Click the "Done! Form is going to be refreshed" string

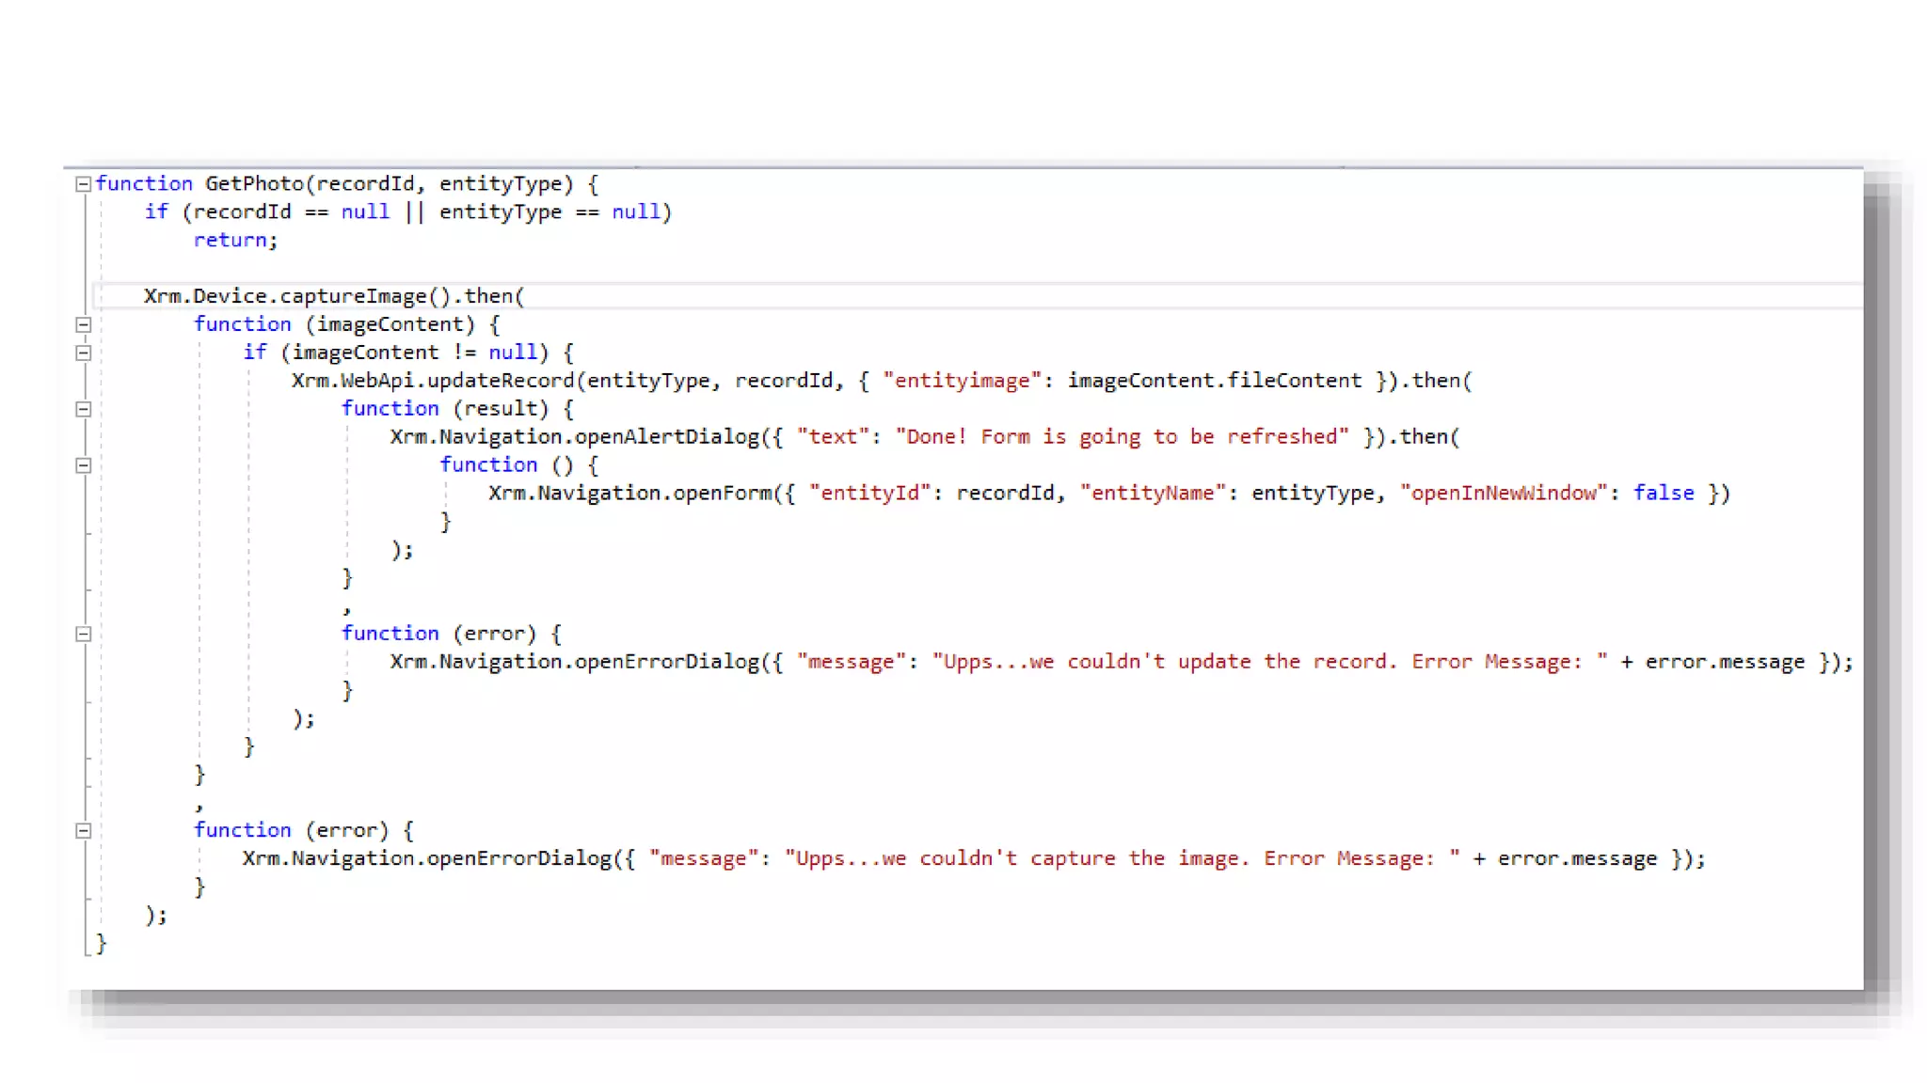(1122, 437)
